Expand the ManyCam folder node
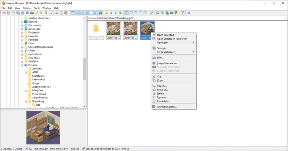Image resolution: width=288 pixels, height=151 pixels. coord(26,90)
